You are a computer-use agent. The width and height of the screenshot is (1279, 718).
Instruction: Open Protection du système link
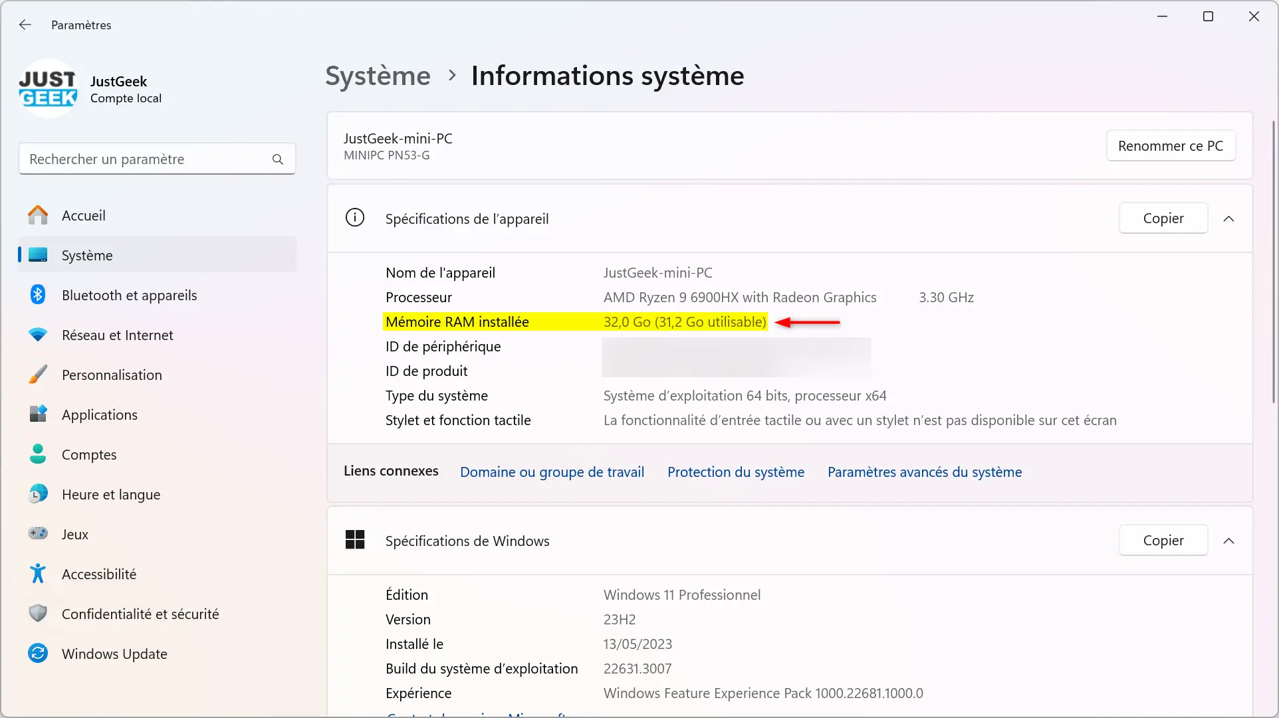tap(736, 472)
